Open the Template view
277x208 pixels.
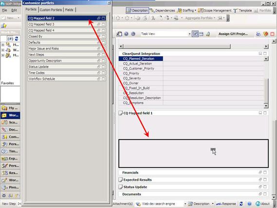[242, 11]
